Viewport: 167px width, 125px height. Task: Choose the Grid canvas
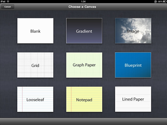pyautogui.click(x=35, y=65)
